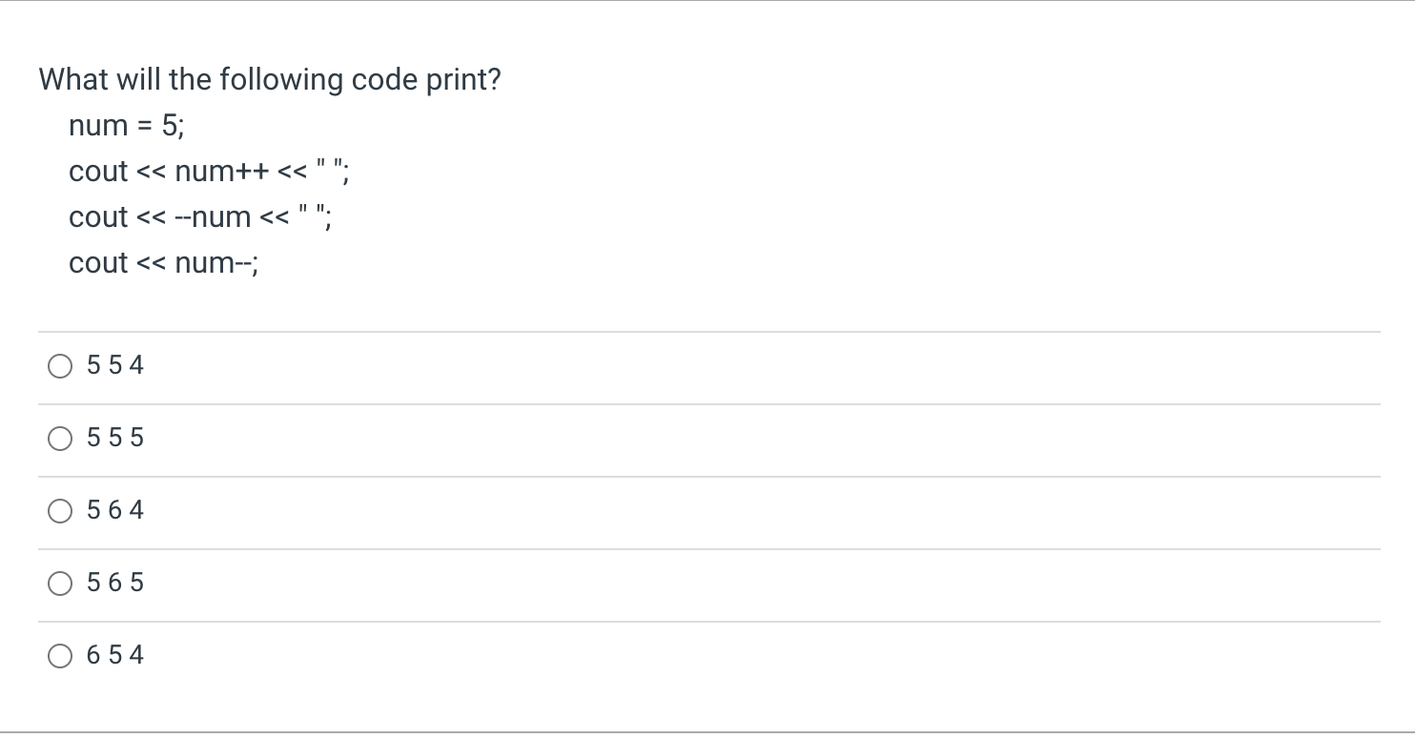The height and width of the screenshot is (738, 1415).
Task: Click the answer text '5 5 5'
Action: 114,439
